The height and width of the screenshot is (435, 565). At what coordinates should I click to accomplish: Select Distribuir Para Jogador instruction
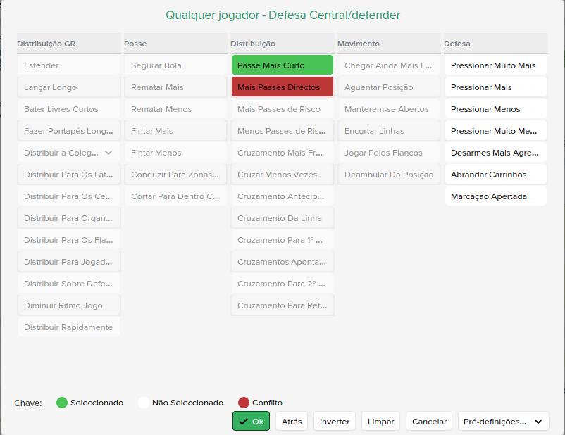click(x=68, y=262)
